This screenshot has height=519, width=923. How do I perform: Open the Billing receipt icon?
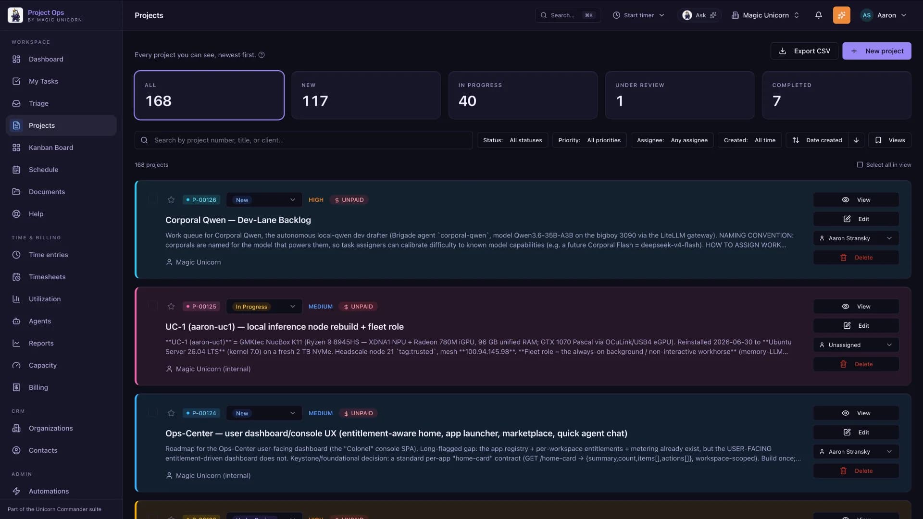[x=16, y=387]
